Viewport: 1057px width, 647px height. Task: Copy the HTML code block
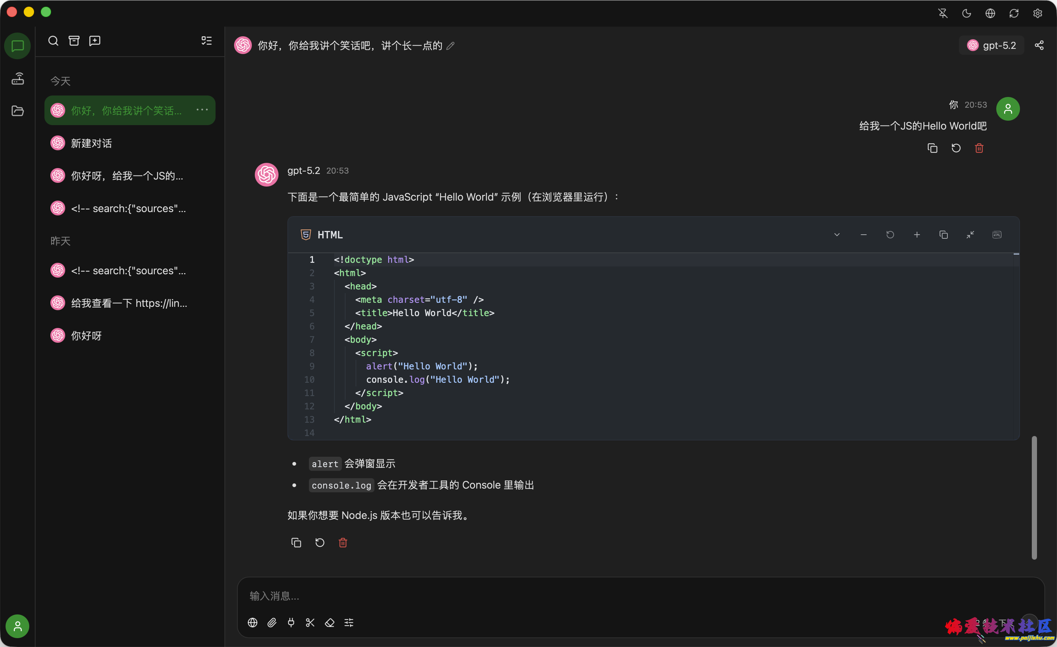(944, 235)
